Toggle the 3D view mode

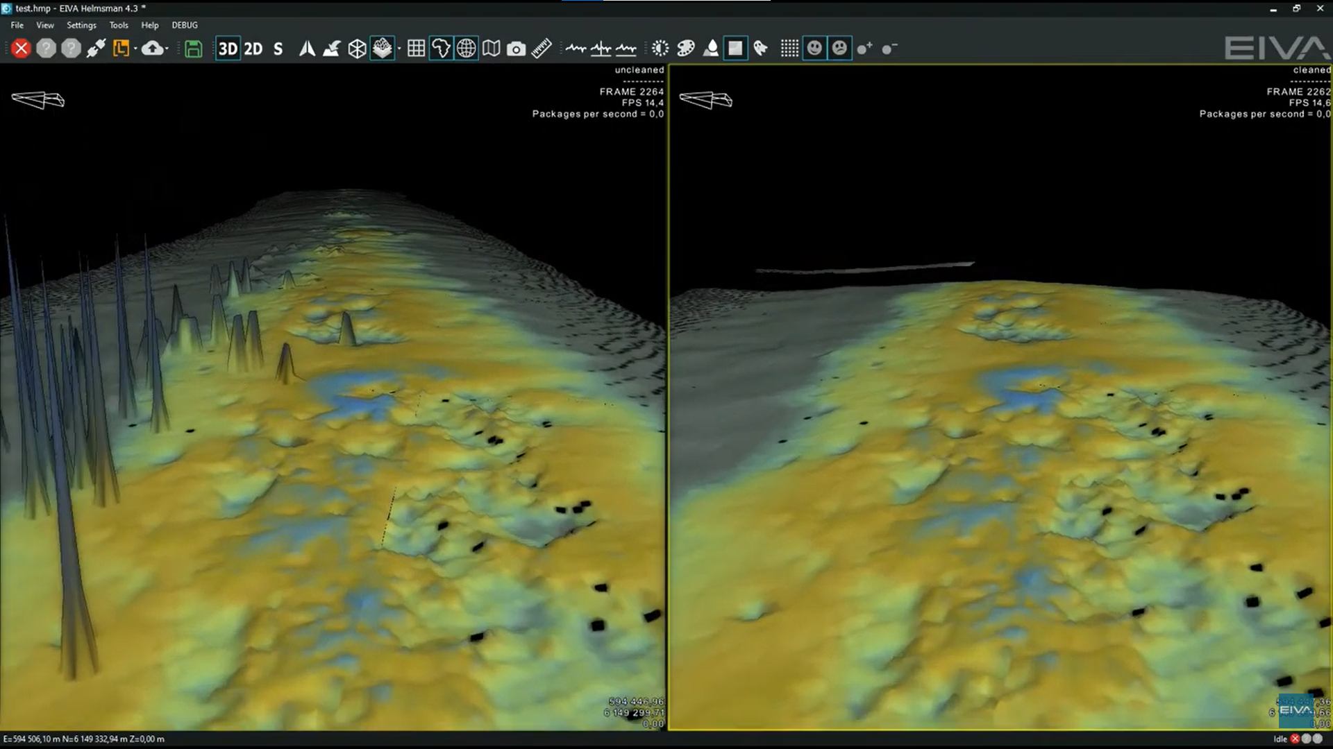(228, 49)
